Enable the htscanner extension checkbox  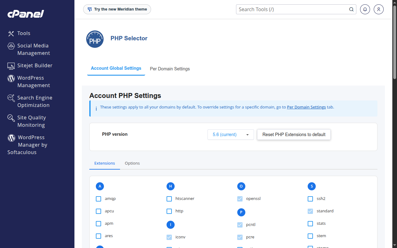click(x=169, y=199)
